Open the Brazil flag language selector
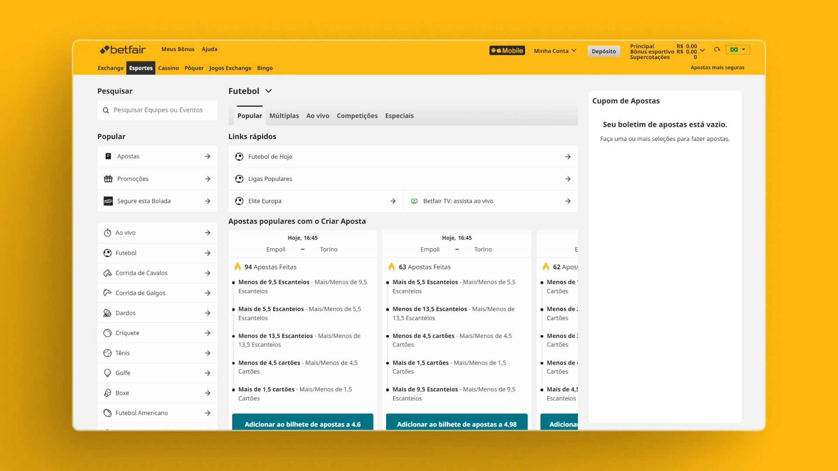This screenshot has width=838, height=471. (738, 50)
